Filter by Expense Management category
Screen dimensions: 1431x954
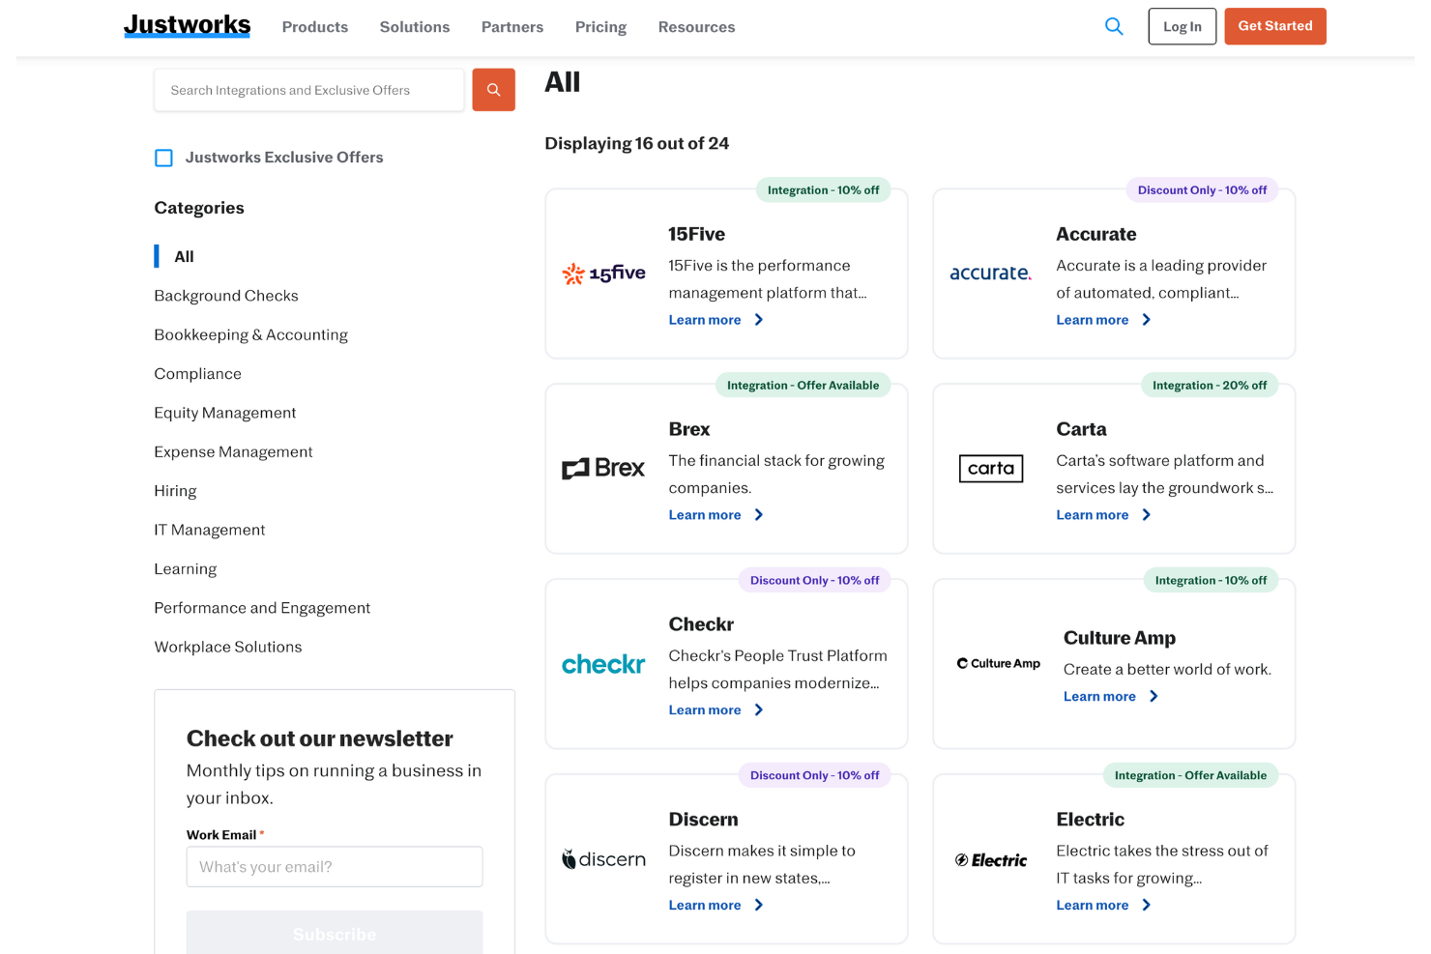click(233, 451)
